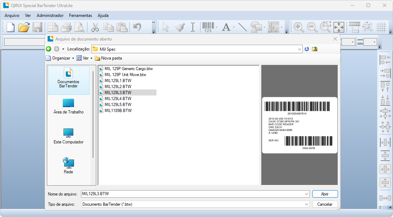Expand the Localização Mil Spec dropdown
Viewport: 393px width, 217px height.
300,49
